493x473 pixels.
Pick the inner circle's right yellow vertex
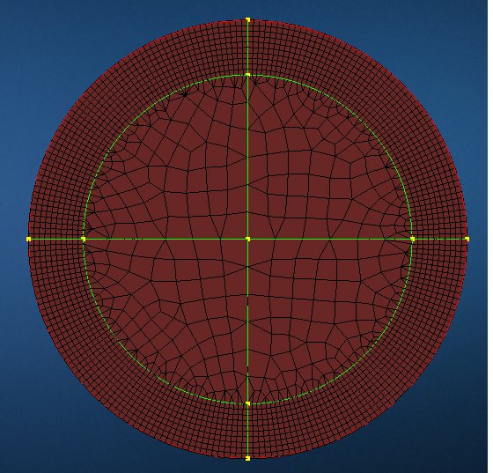413,239
